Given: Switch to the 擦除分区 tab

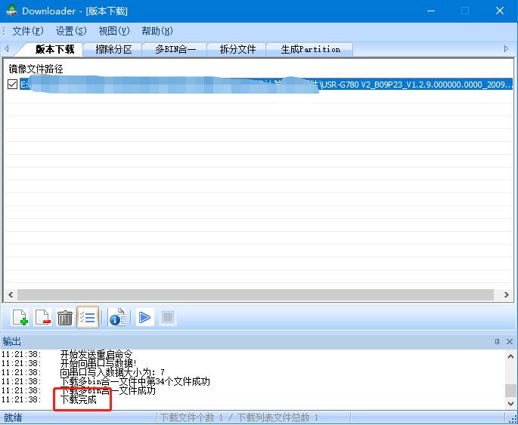Looking at the screenshot, I should coord(113,49).
